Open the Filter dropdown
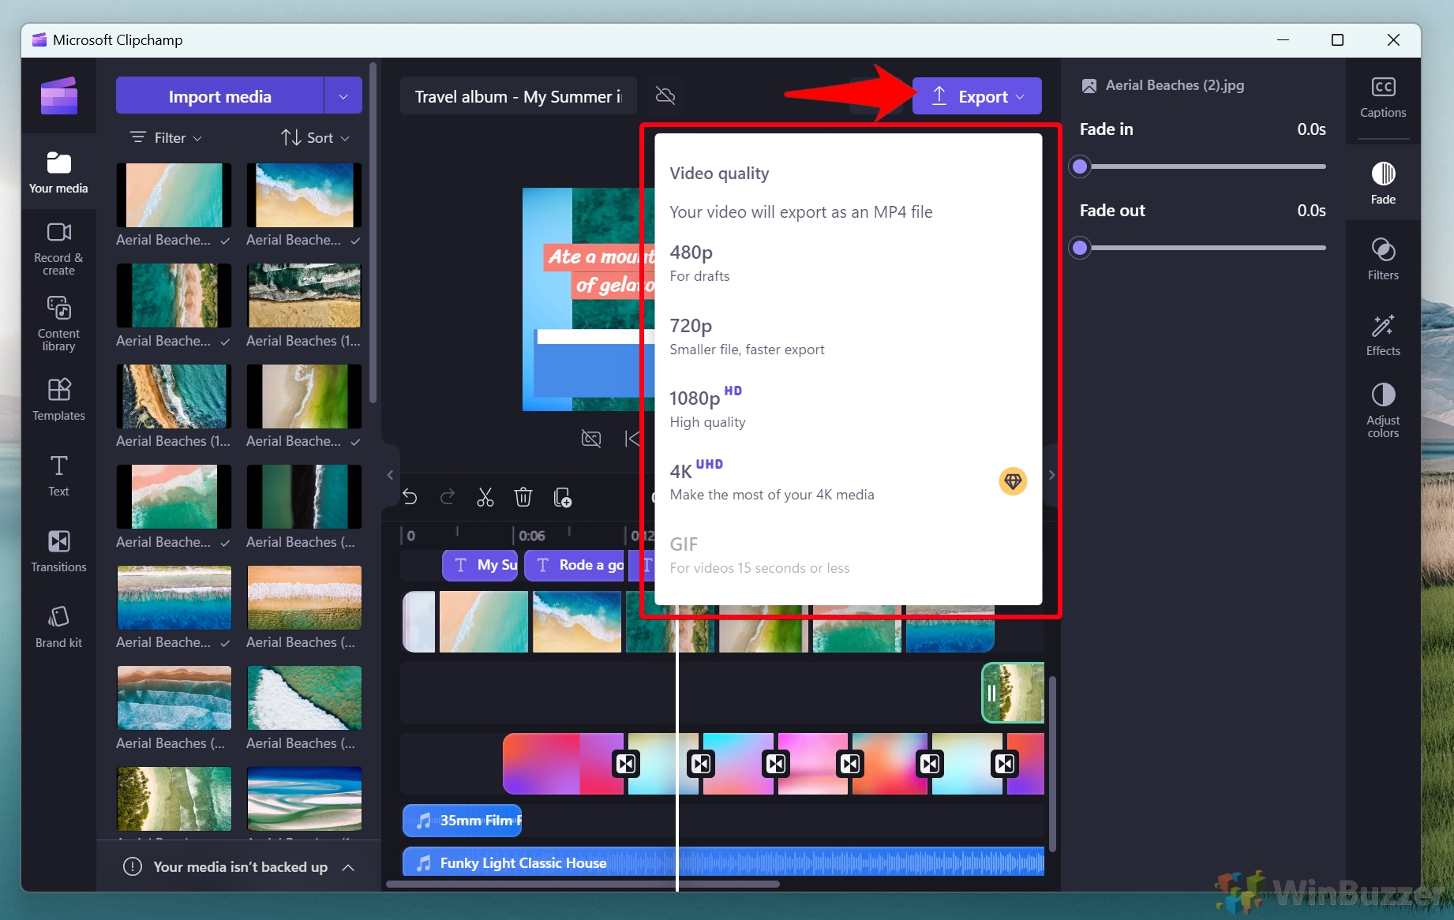Viewport: 1454px width, 920px height. click(166, 137)
